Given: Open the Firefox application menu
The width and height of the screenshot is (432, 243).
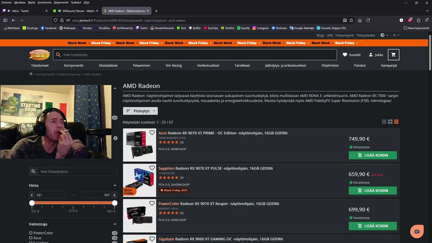Looking at the screenshot, I should (427, 20).
